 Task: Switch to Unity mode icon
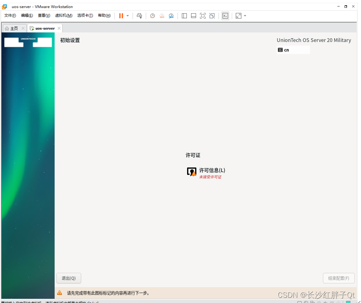(212, 16)
